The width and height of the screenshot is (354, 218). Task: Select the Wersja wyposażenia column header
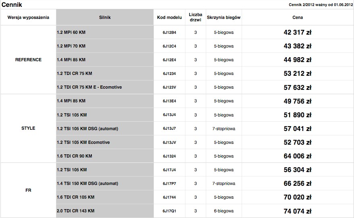click(28, 18)
